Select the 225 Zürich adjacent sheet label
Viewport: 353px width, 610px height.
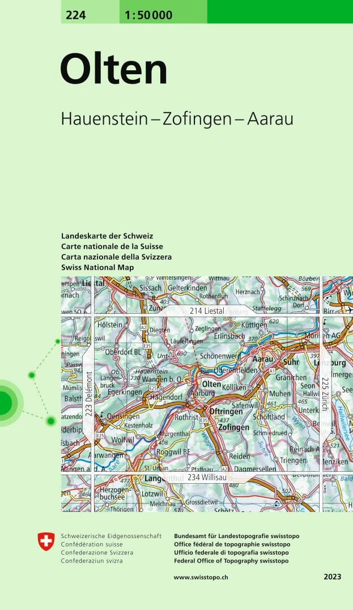[324, 397]
